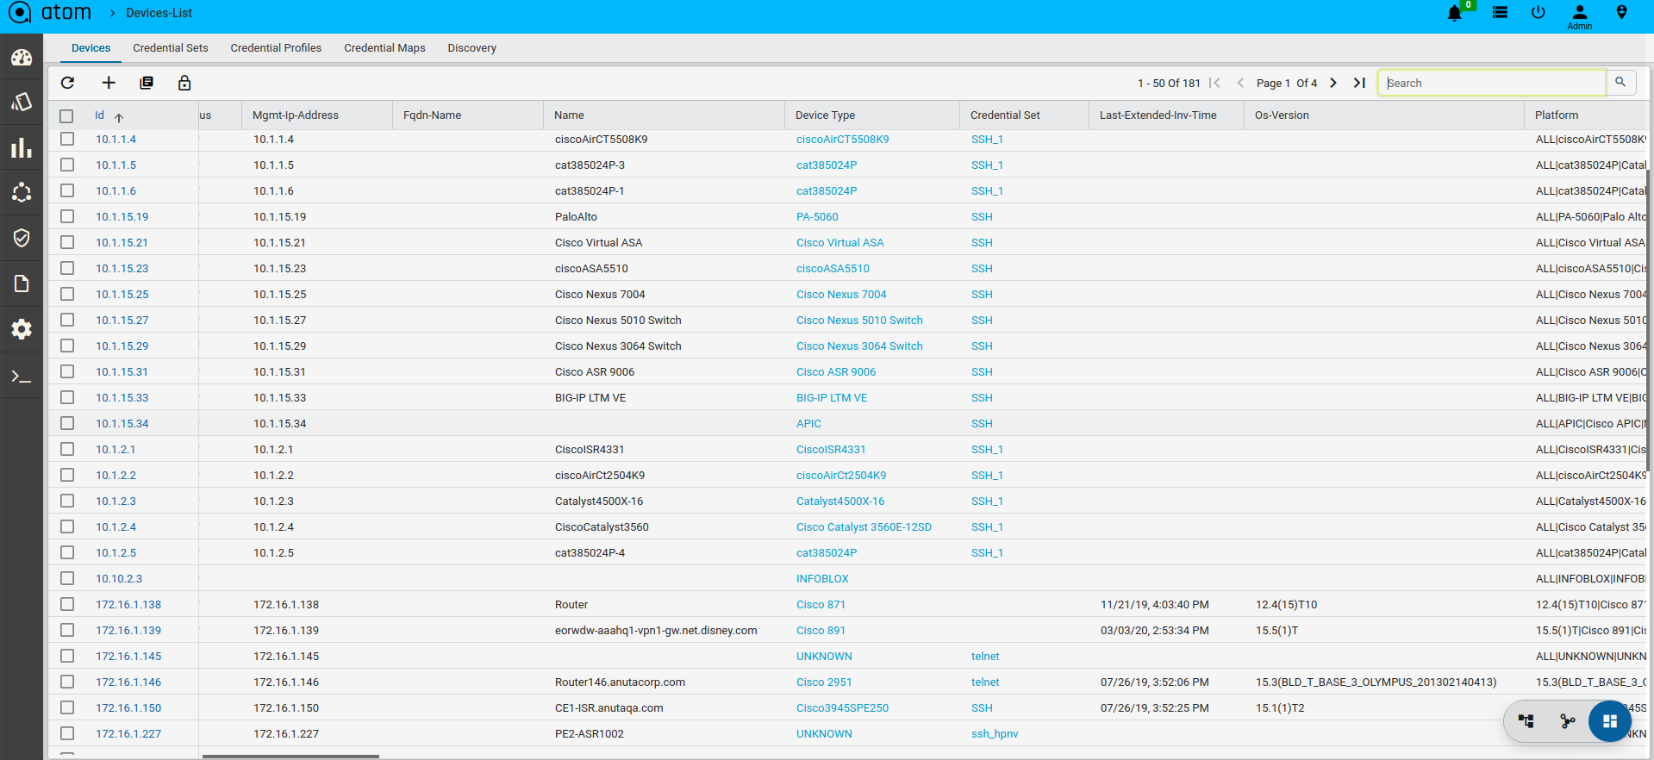Sort by Credential Set column header
Image resolution: width=1654 pixels, height=760 pixels.
click(x=1005, y=115)
